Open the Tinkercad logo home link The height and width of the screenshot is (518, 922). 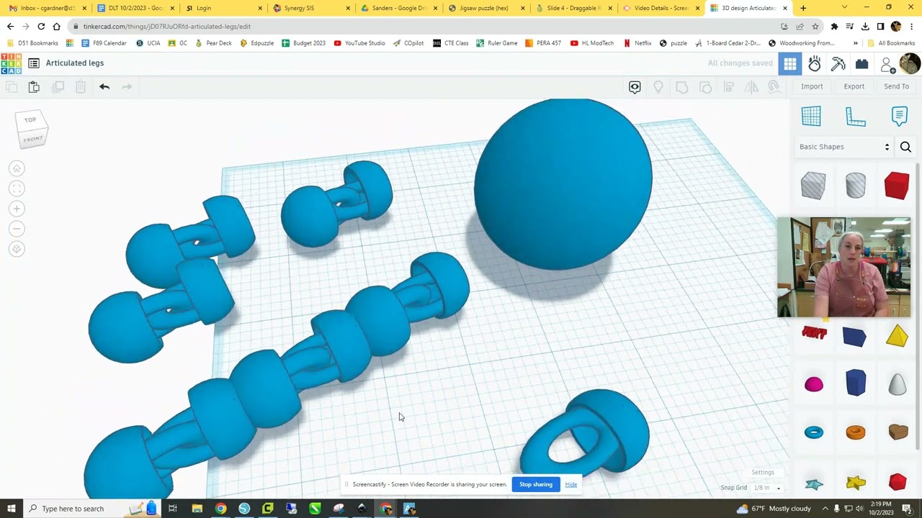tap(12, 63)
